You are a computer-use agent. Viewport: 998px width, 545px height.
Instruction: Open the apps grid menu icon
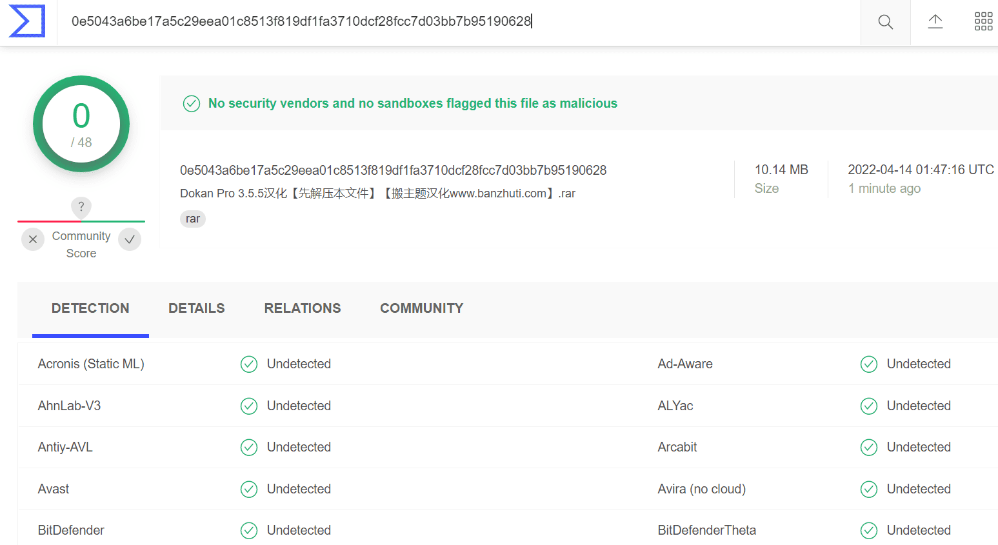(984, 21)
